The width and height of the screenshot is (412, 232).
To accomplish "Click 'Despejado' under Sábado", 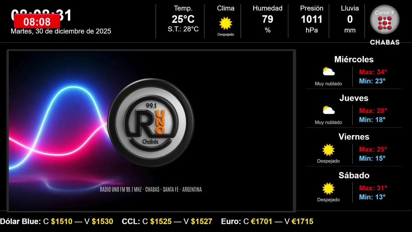I will coord(328,200).
